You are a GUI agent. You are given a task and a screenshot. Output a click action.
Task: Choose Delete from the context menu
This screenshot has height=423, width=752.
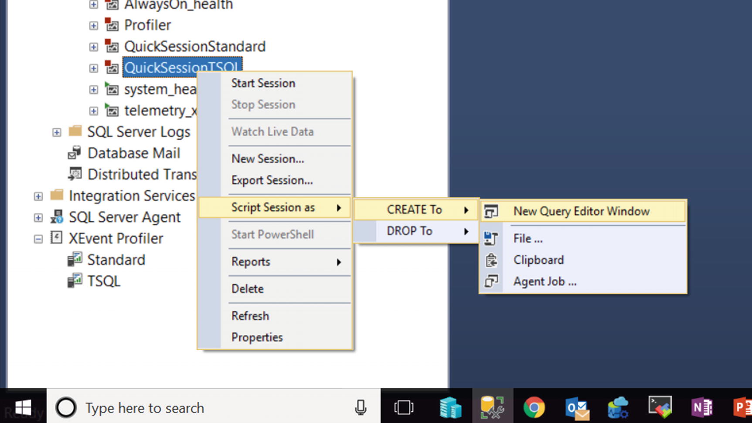[x=275, y=289]
